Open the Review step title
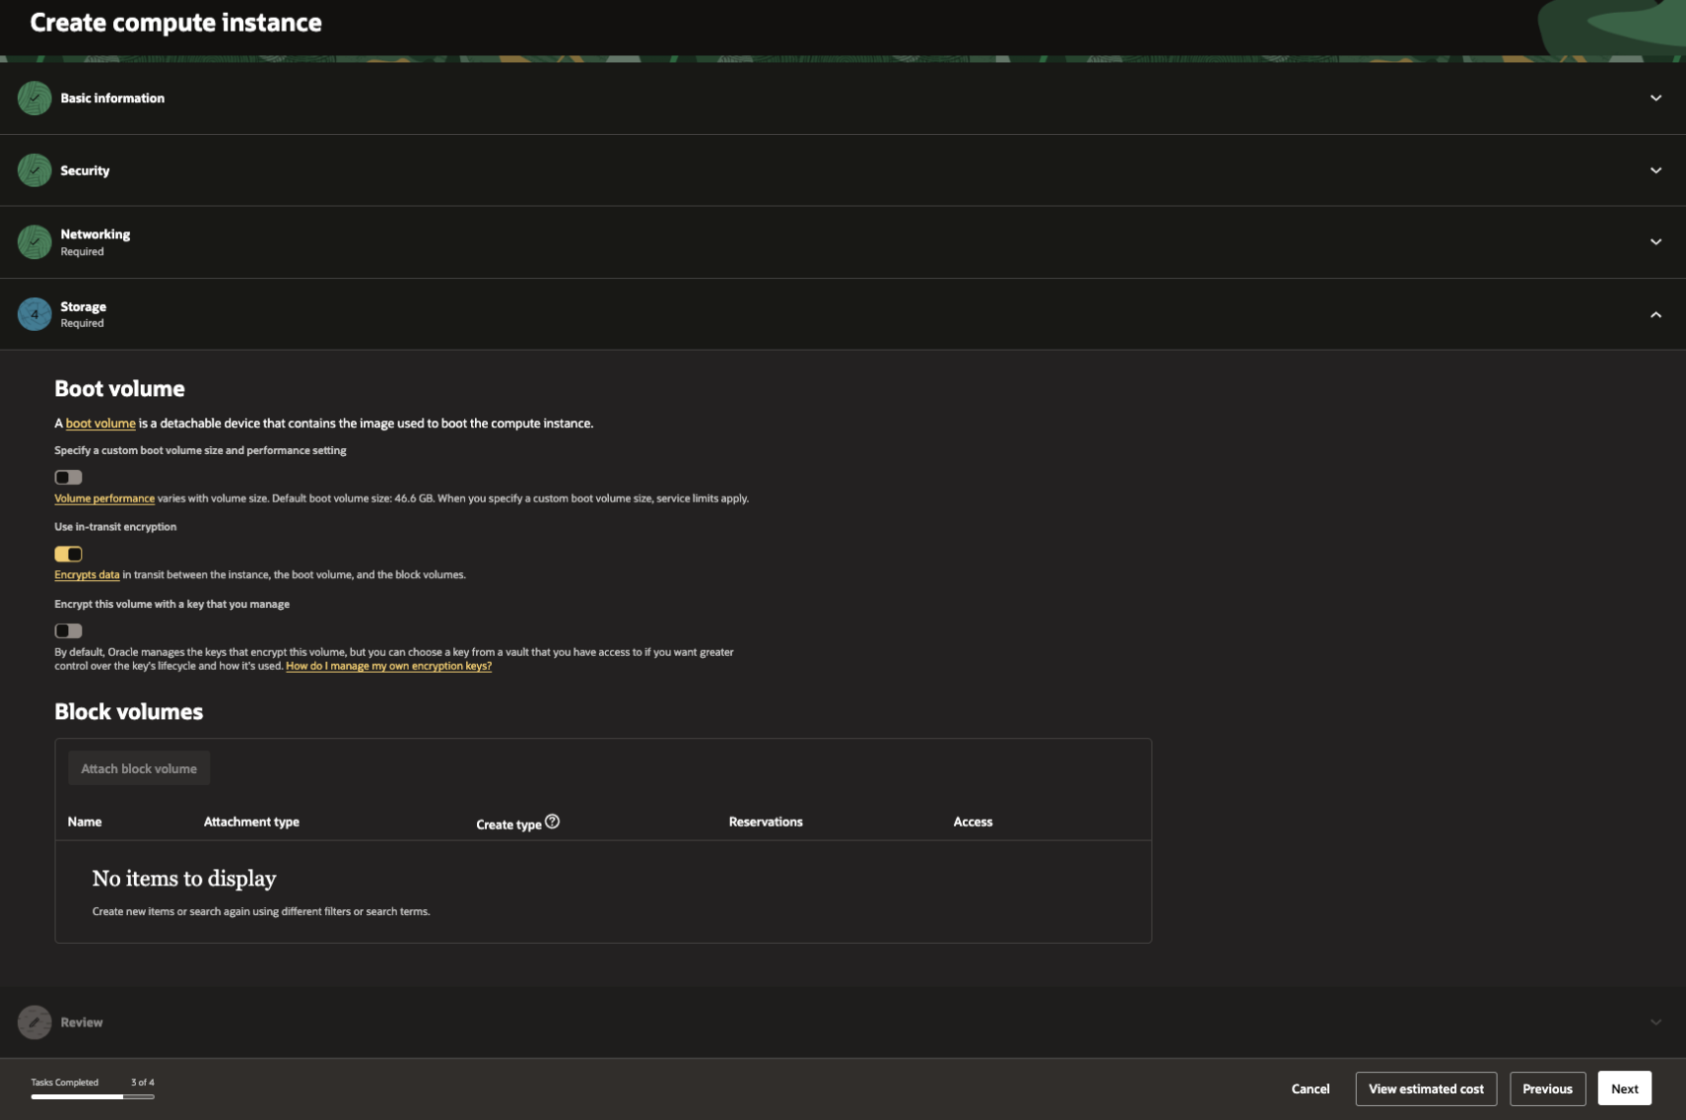Viewport: 1686px width, 1120px height. click(x=82, y=1022)
